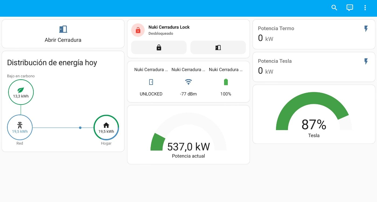Open the Potencia Tesla card title
This screenshot has height=202, width=377.
click(275, 61)
